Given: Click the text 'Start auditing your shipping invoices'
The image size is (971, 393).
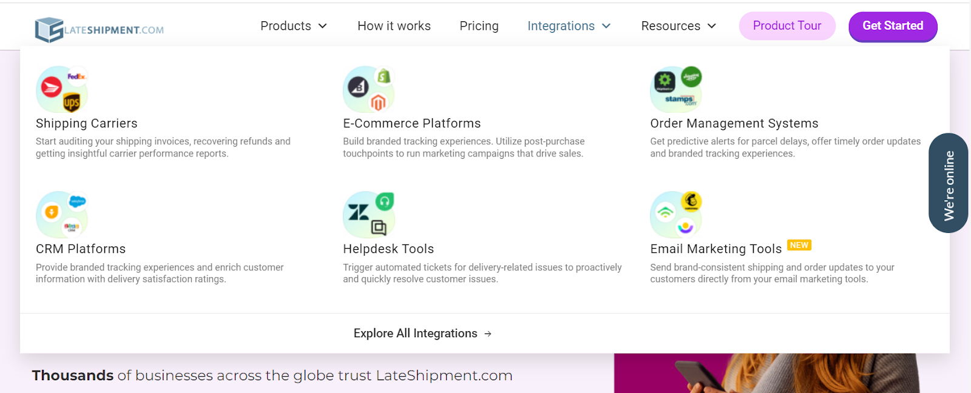Looking at the screenshot, I should pyautogui.click(x=113, y=141).
